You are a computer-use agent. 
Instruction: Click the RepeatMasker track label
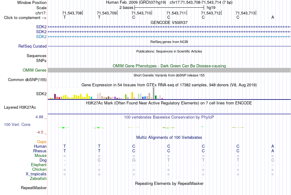point(34,188)
